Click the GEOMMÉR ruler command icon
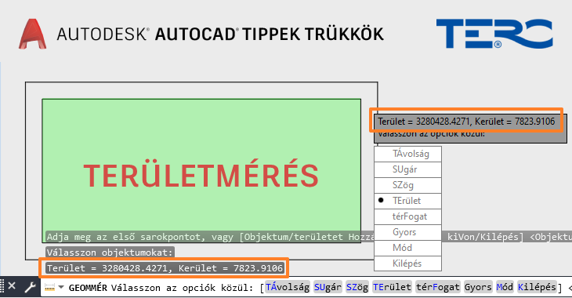 49,288
